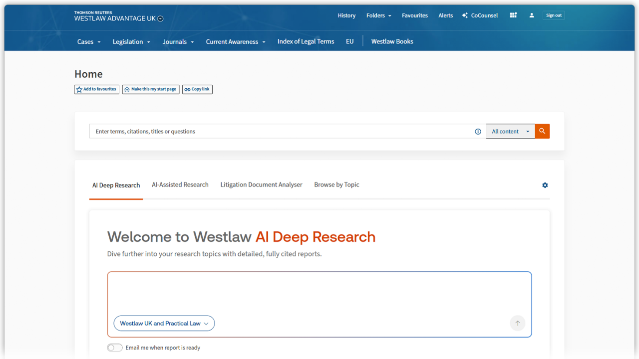Click the main search input field
The width and height of the screenshot is (639, 359).
coord(280,131)
